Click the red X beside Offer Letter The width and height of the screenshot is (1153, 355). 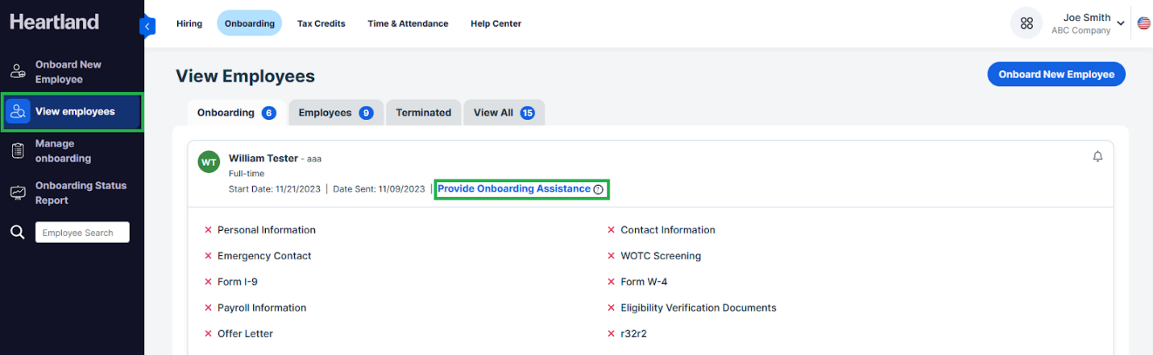(x=208, y=333)
